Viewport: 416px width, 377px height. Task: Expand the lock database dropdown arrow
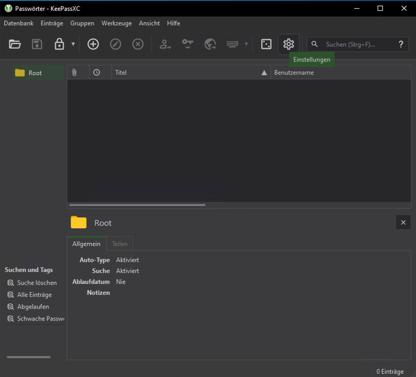coord(73,44)
